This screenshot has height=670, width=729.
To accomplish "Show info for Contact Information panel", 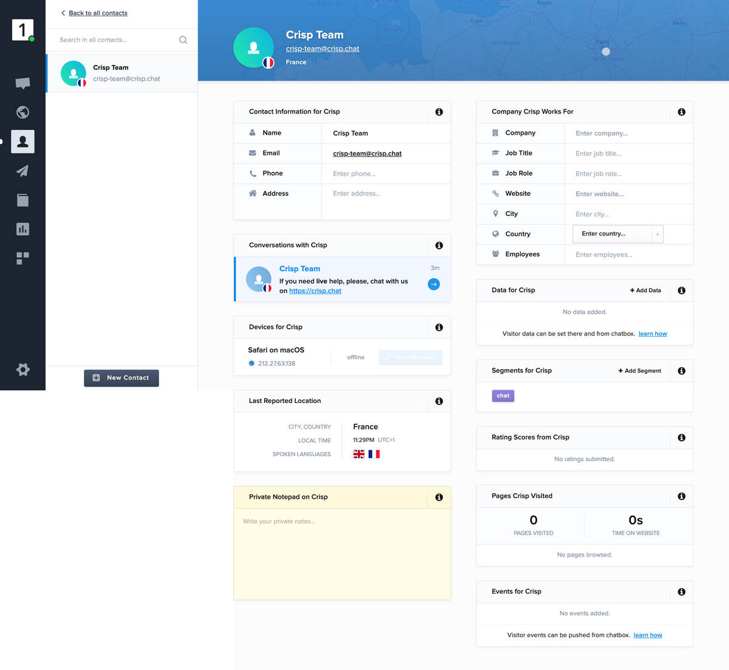I will tap(439, 112).
